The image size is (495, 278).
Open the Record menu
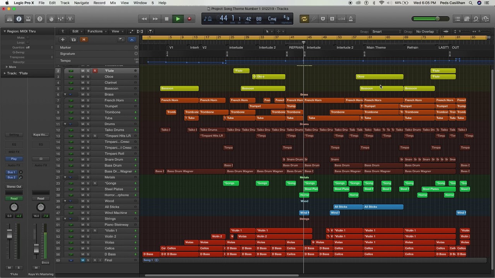99,3
